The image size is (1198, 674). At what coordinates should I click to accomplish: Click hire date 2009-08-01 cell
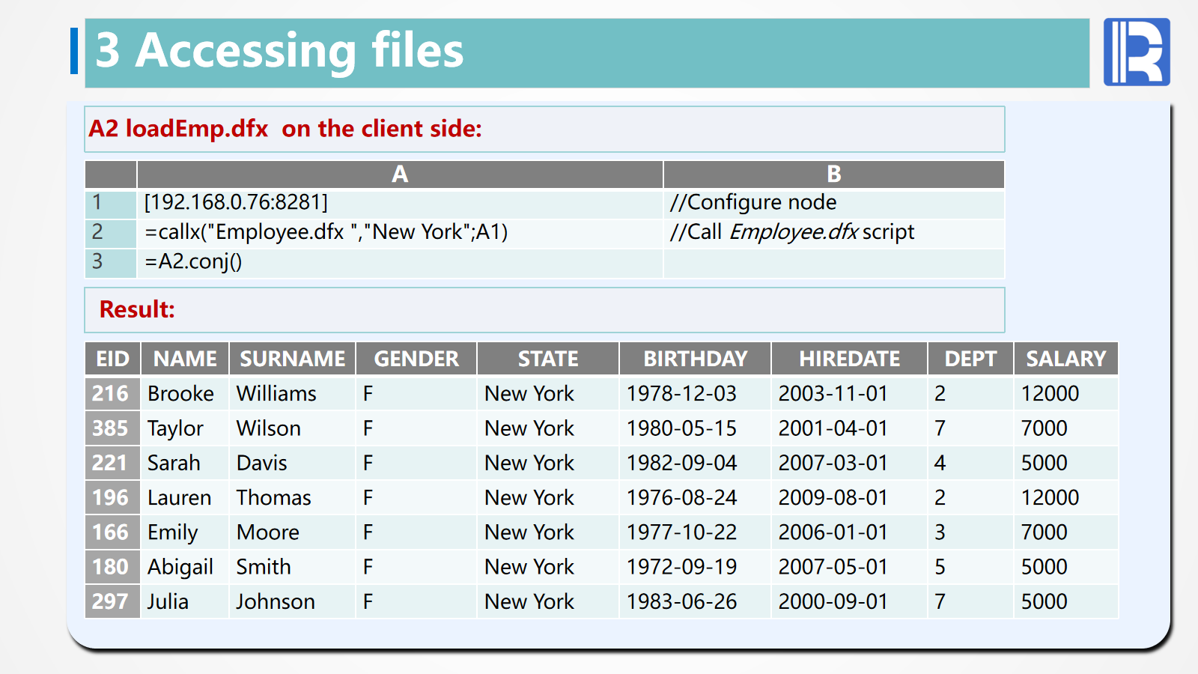point(833,498)
